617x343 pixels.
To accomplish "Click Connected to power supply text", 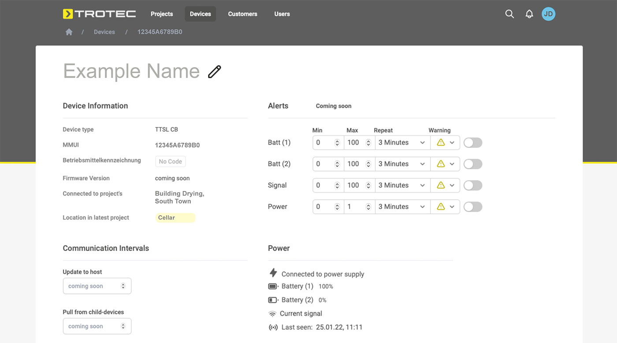I will 323,274.
